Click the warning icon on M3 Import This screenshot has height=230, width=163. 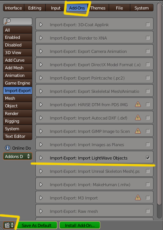click(x=138, y=198)
